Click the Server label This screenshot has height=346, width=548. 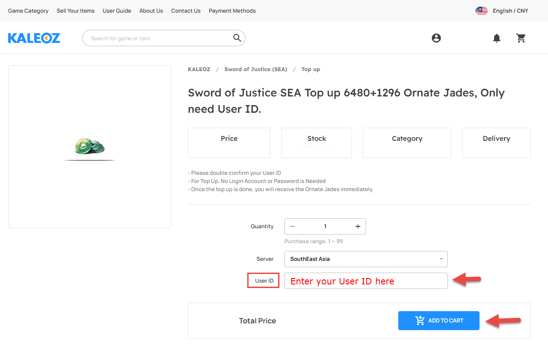[265, 259]
